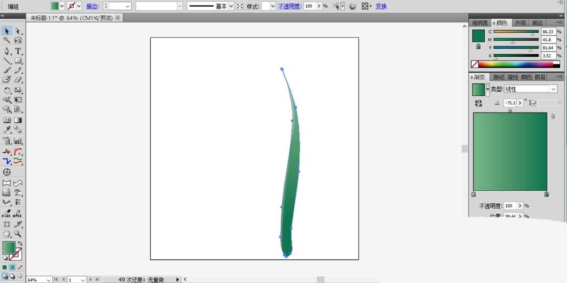Select the Column Graph tool

18,141
